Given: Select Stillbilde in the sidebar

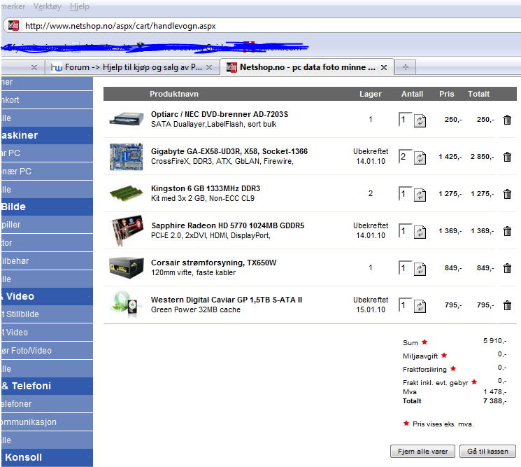Looking at the screenshot, I should [47, 314].
